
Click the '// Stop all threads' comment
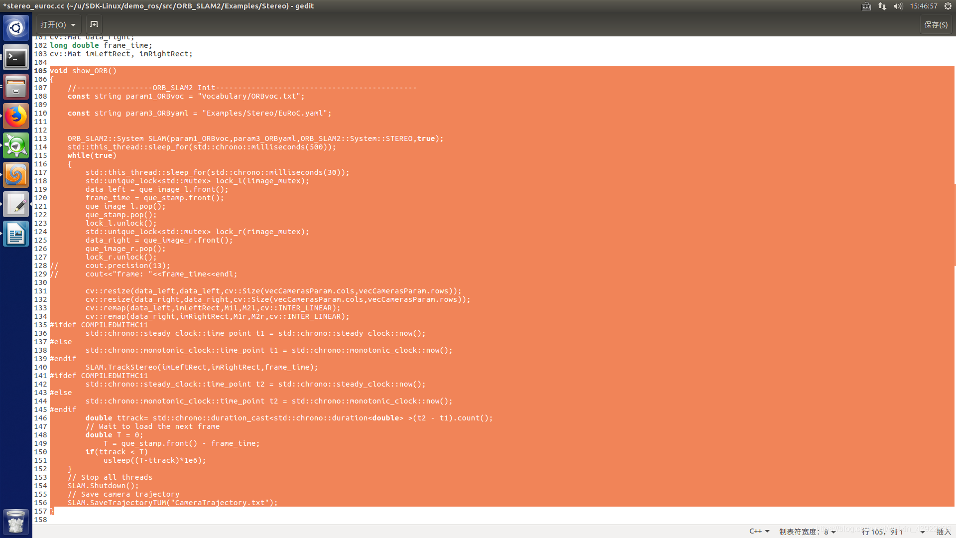(x=110, y=477)
